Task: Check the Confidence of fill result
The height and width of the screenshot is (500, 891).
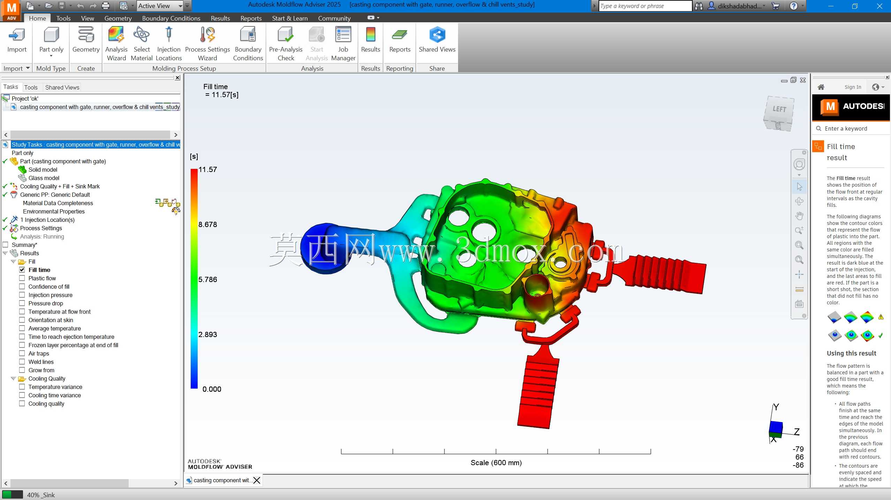Action: click(x=22, y=287)
